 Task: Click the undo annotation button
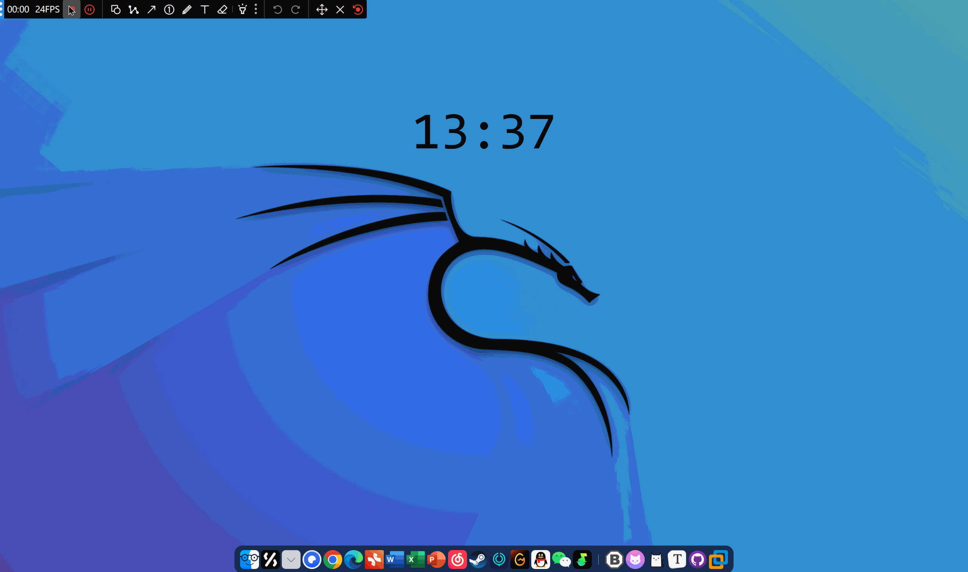tap(277, 10)
